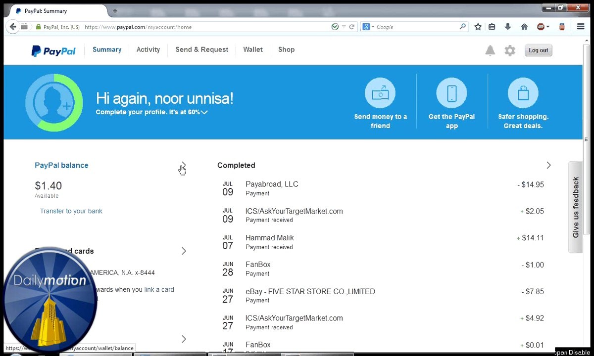Click the Get the PayPal app phone icon
The image size is (594, 356).
coord(451,93)
